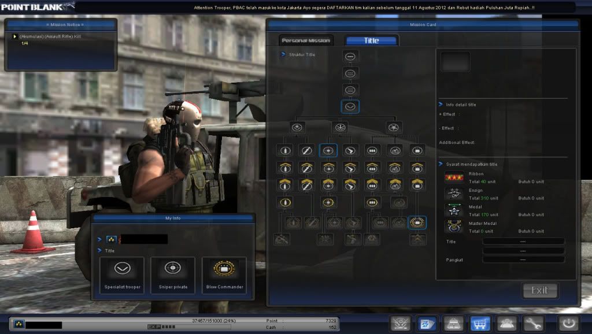Image resolution: width=592 pixels, height=334 pixels.
Task: Click the highlighted crosshair icon in the title tree
Action: [x=328, y=151]
